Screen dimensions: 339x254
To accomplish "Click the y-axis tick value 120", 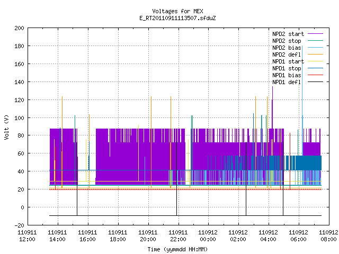I will point(19,100).
